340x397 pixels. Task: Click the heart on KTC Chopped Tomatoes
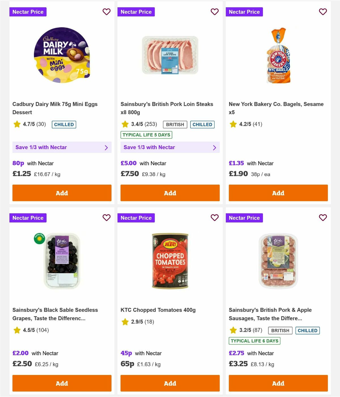[214, 218]
